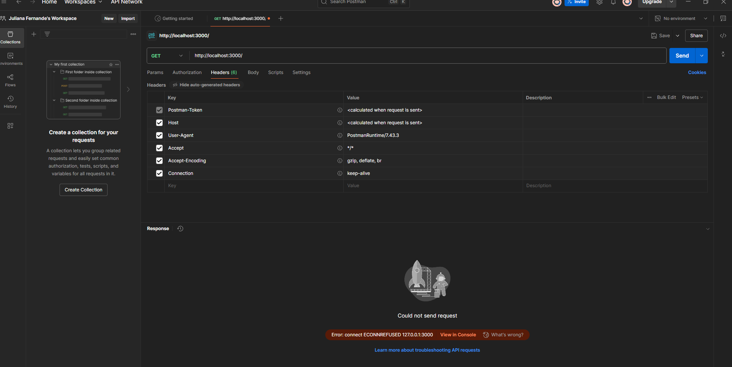732x367 pixels.
Task: Open the Collections sidebar panel
Action: pyautogui.click(x=10, y=38)
